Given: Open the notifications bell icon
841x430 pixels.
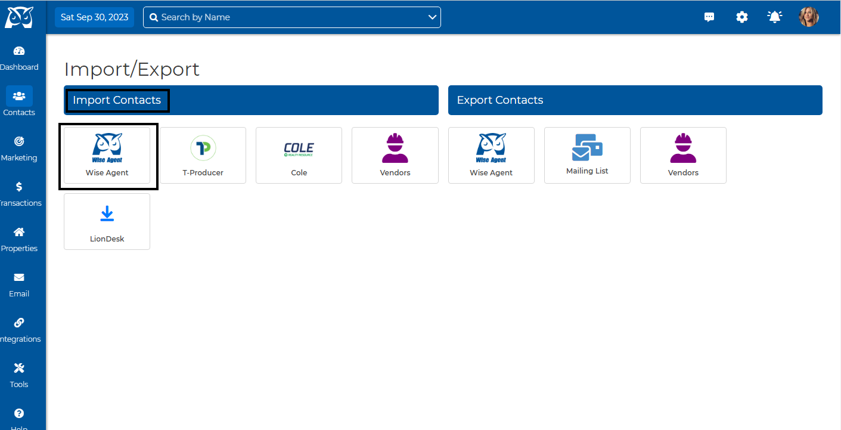Looking at the screenshot, I should [x=774, y=17].
